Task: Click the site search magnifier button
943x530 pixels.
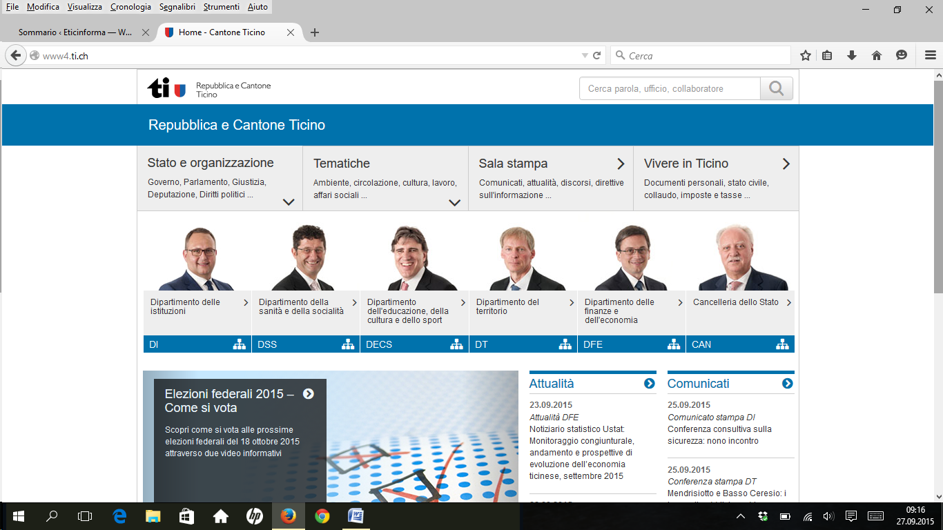Action: click(777, 88)
